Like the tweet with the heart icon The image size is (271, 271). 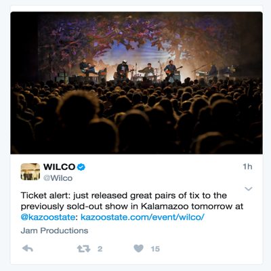[138, 249]
